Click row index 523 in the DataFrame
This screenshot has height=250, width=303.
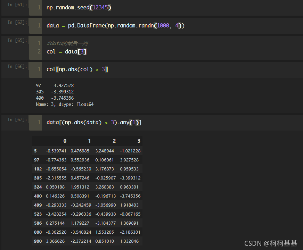click(x=38, y=214)
